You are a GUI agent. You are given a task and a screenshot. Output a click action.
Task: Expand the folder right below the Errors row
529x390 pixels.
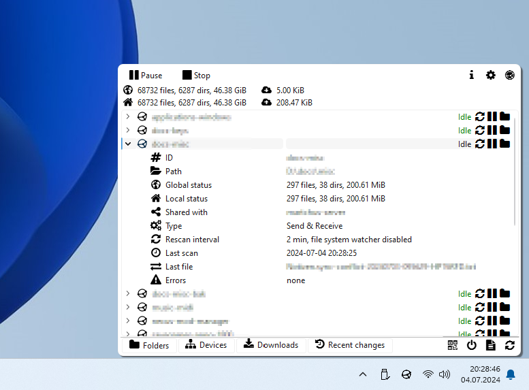(127, 293)
